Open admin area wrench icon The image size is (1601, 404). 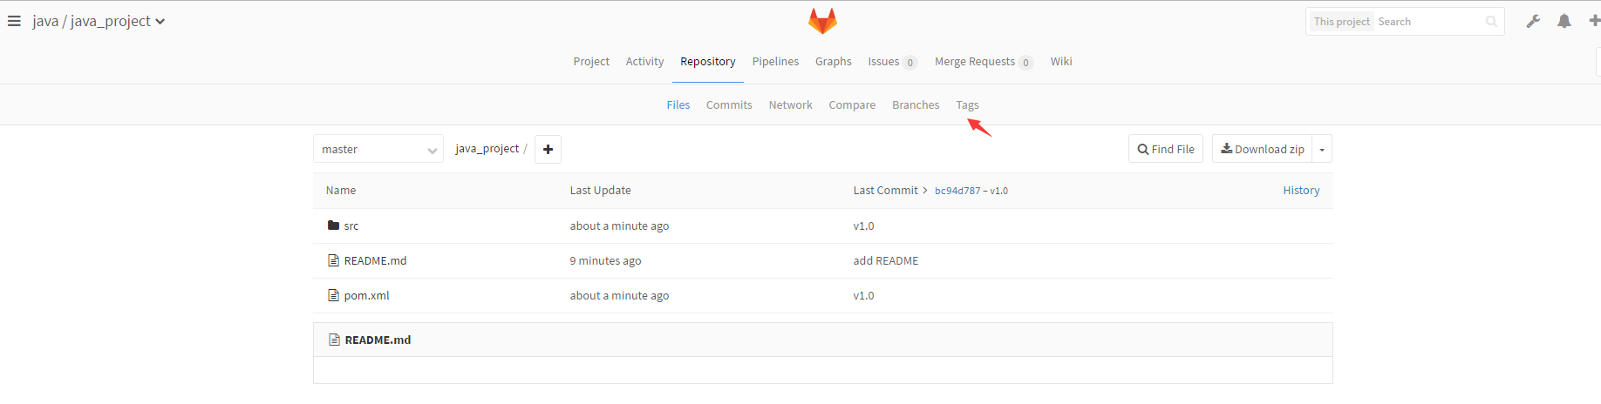coord(1533,22)
